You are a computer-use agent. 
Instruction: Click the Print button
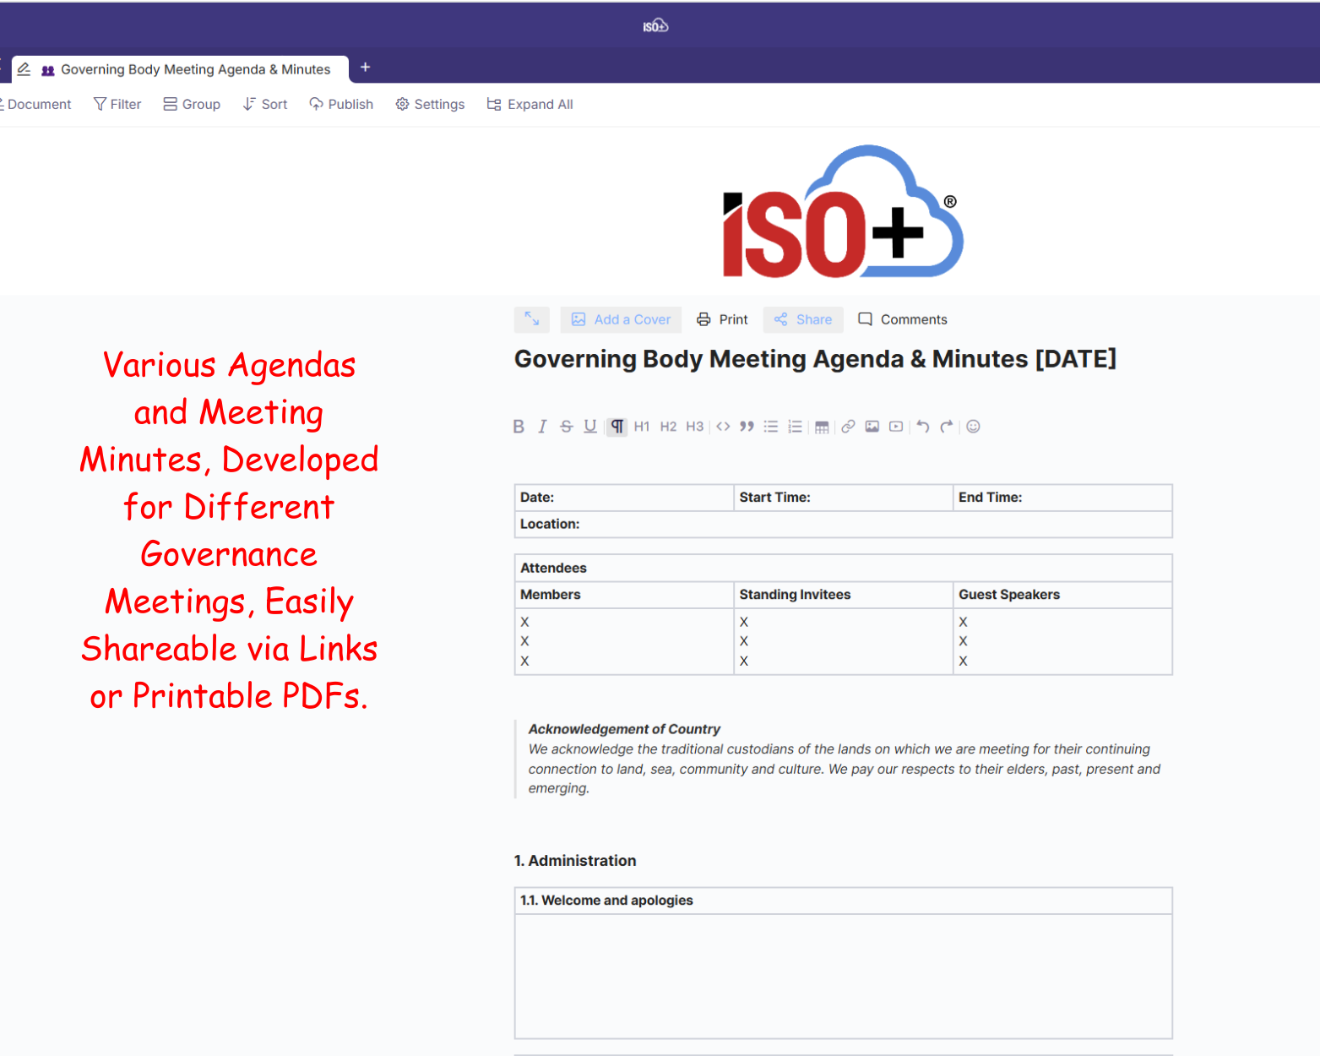tap(722, 319)
